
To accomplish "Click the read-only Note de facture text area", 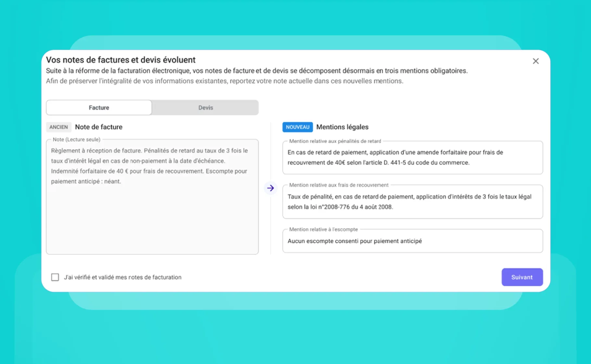I will point(152,197).
